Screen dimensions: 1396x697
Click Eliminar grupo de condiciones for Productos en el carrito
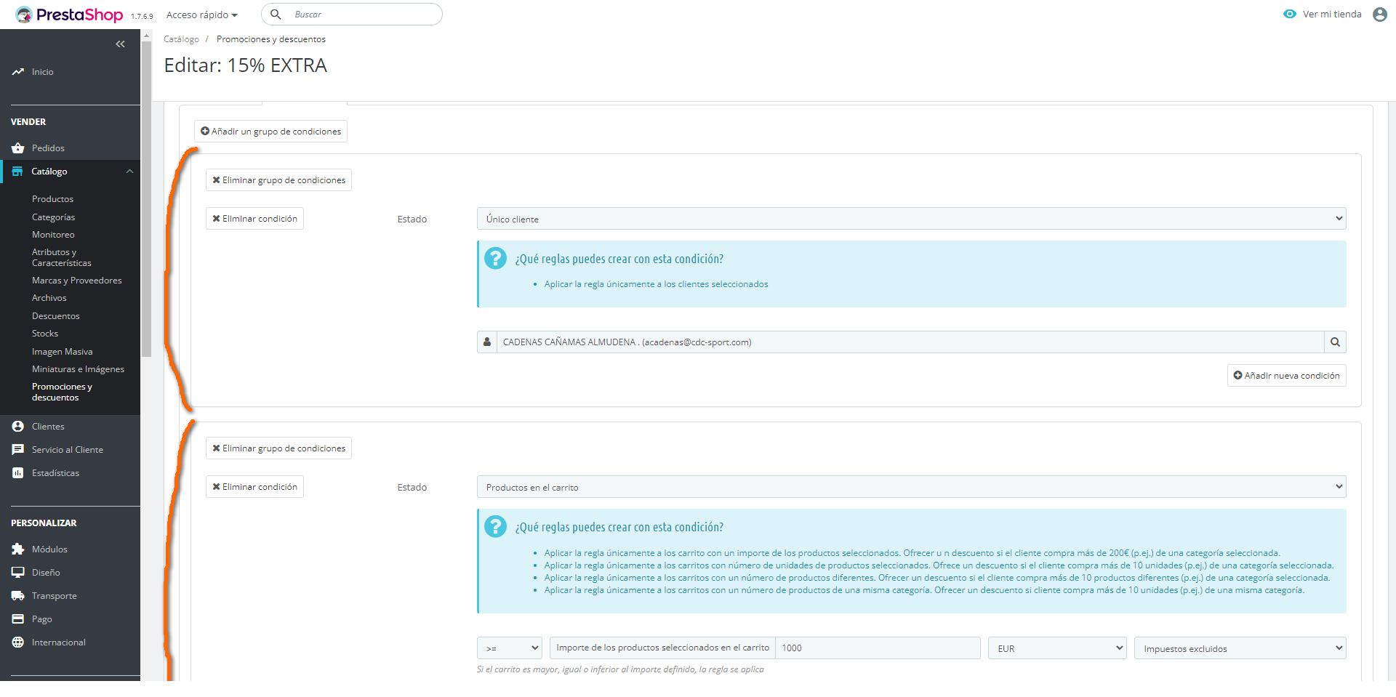(278, 448)
